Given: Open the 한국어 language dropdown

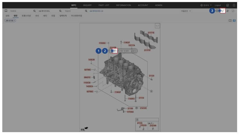Looking at the screenshot, I should point(206,5).
